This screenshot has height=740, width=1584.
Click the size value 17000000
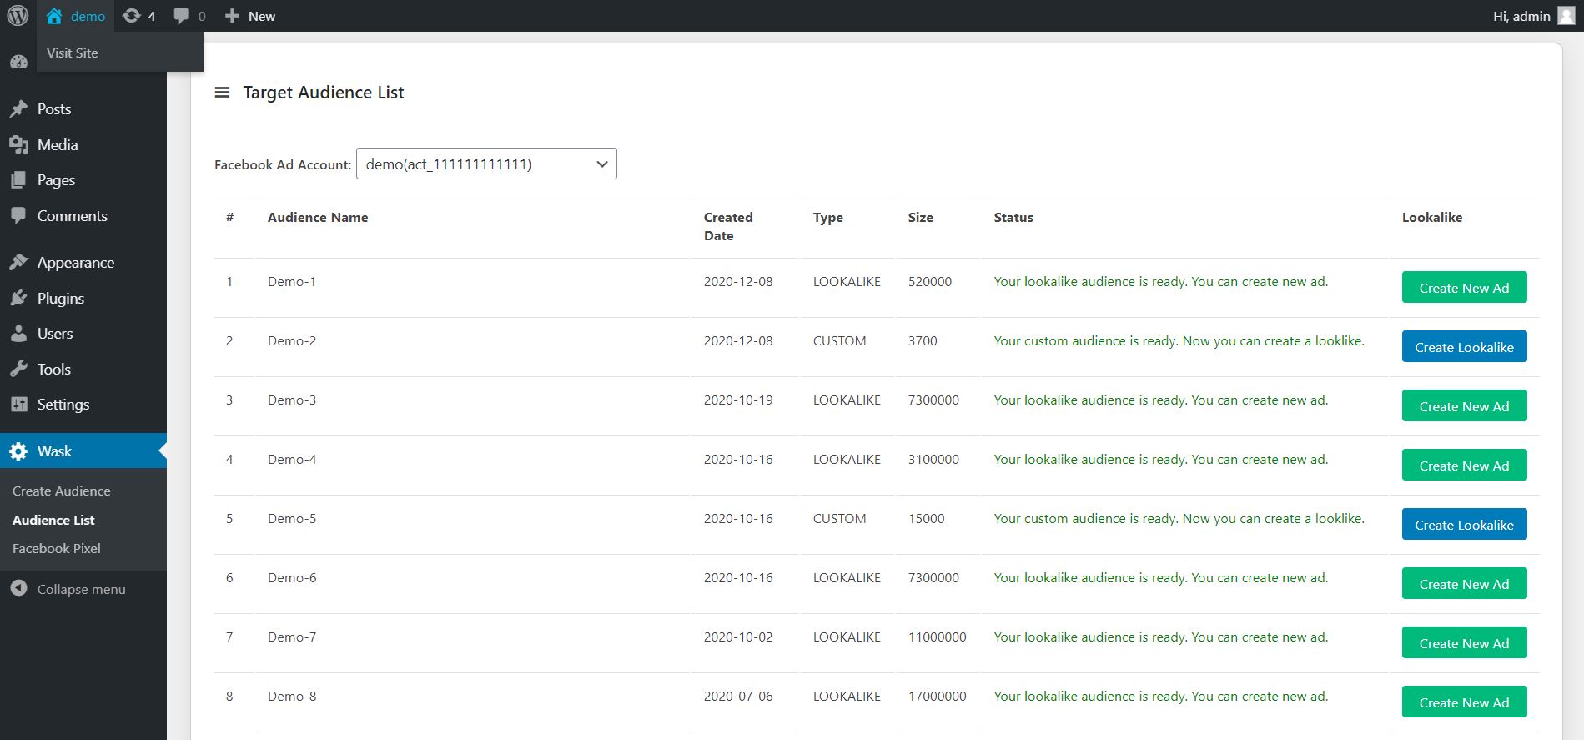[x=938, y=697]
